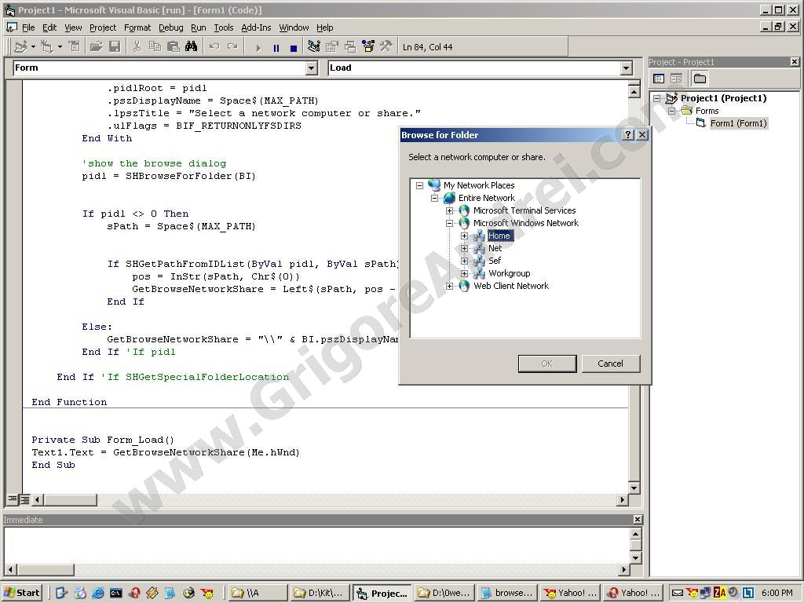This screenshot has height=603, width=804.
Task: Open Find with the binoculars icon
Action: coord(192,46)
